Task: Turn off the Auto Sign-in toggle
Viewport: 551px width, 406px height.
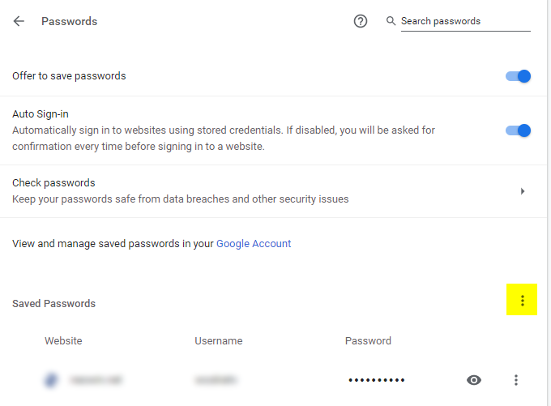Action: (x=519, y=130)
